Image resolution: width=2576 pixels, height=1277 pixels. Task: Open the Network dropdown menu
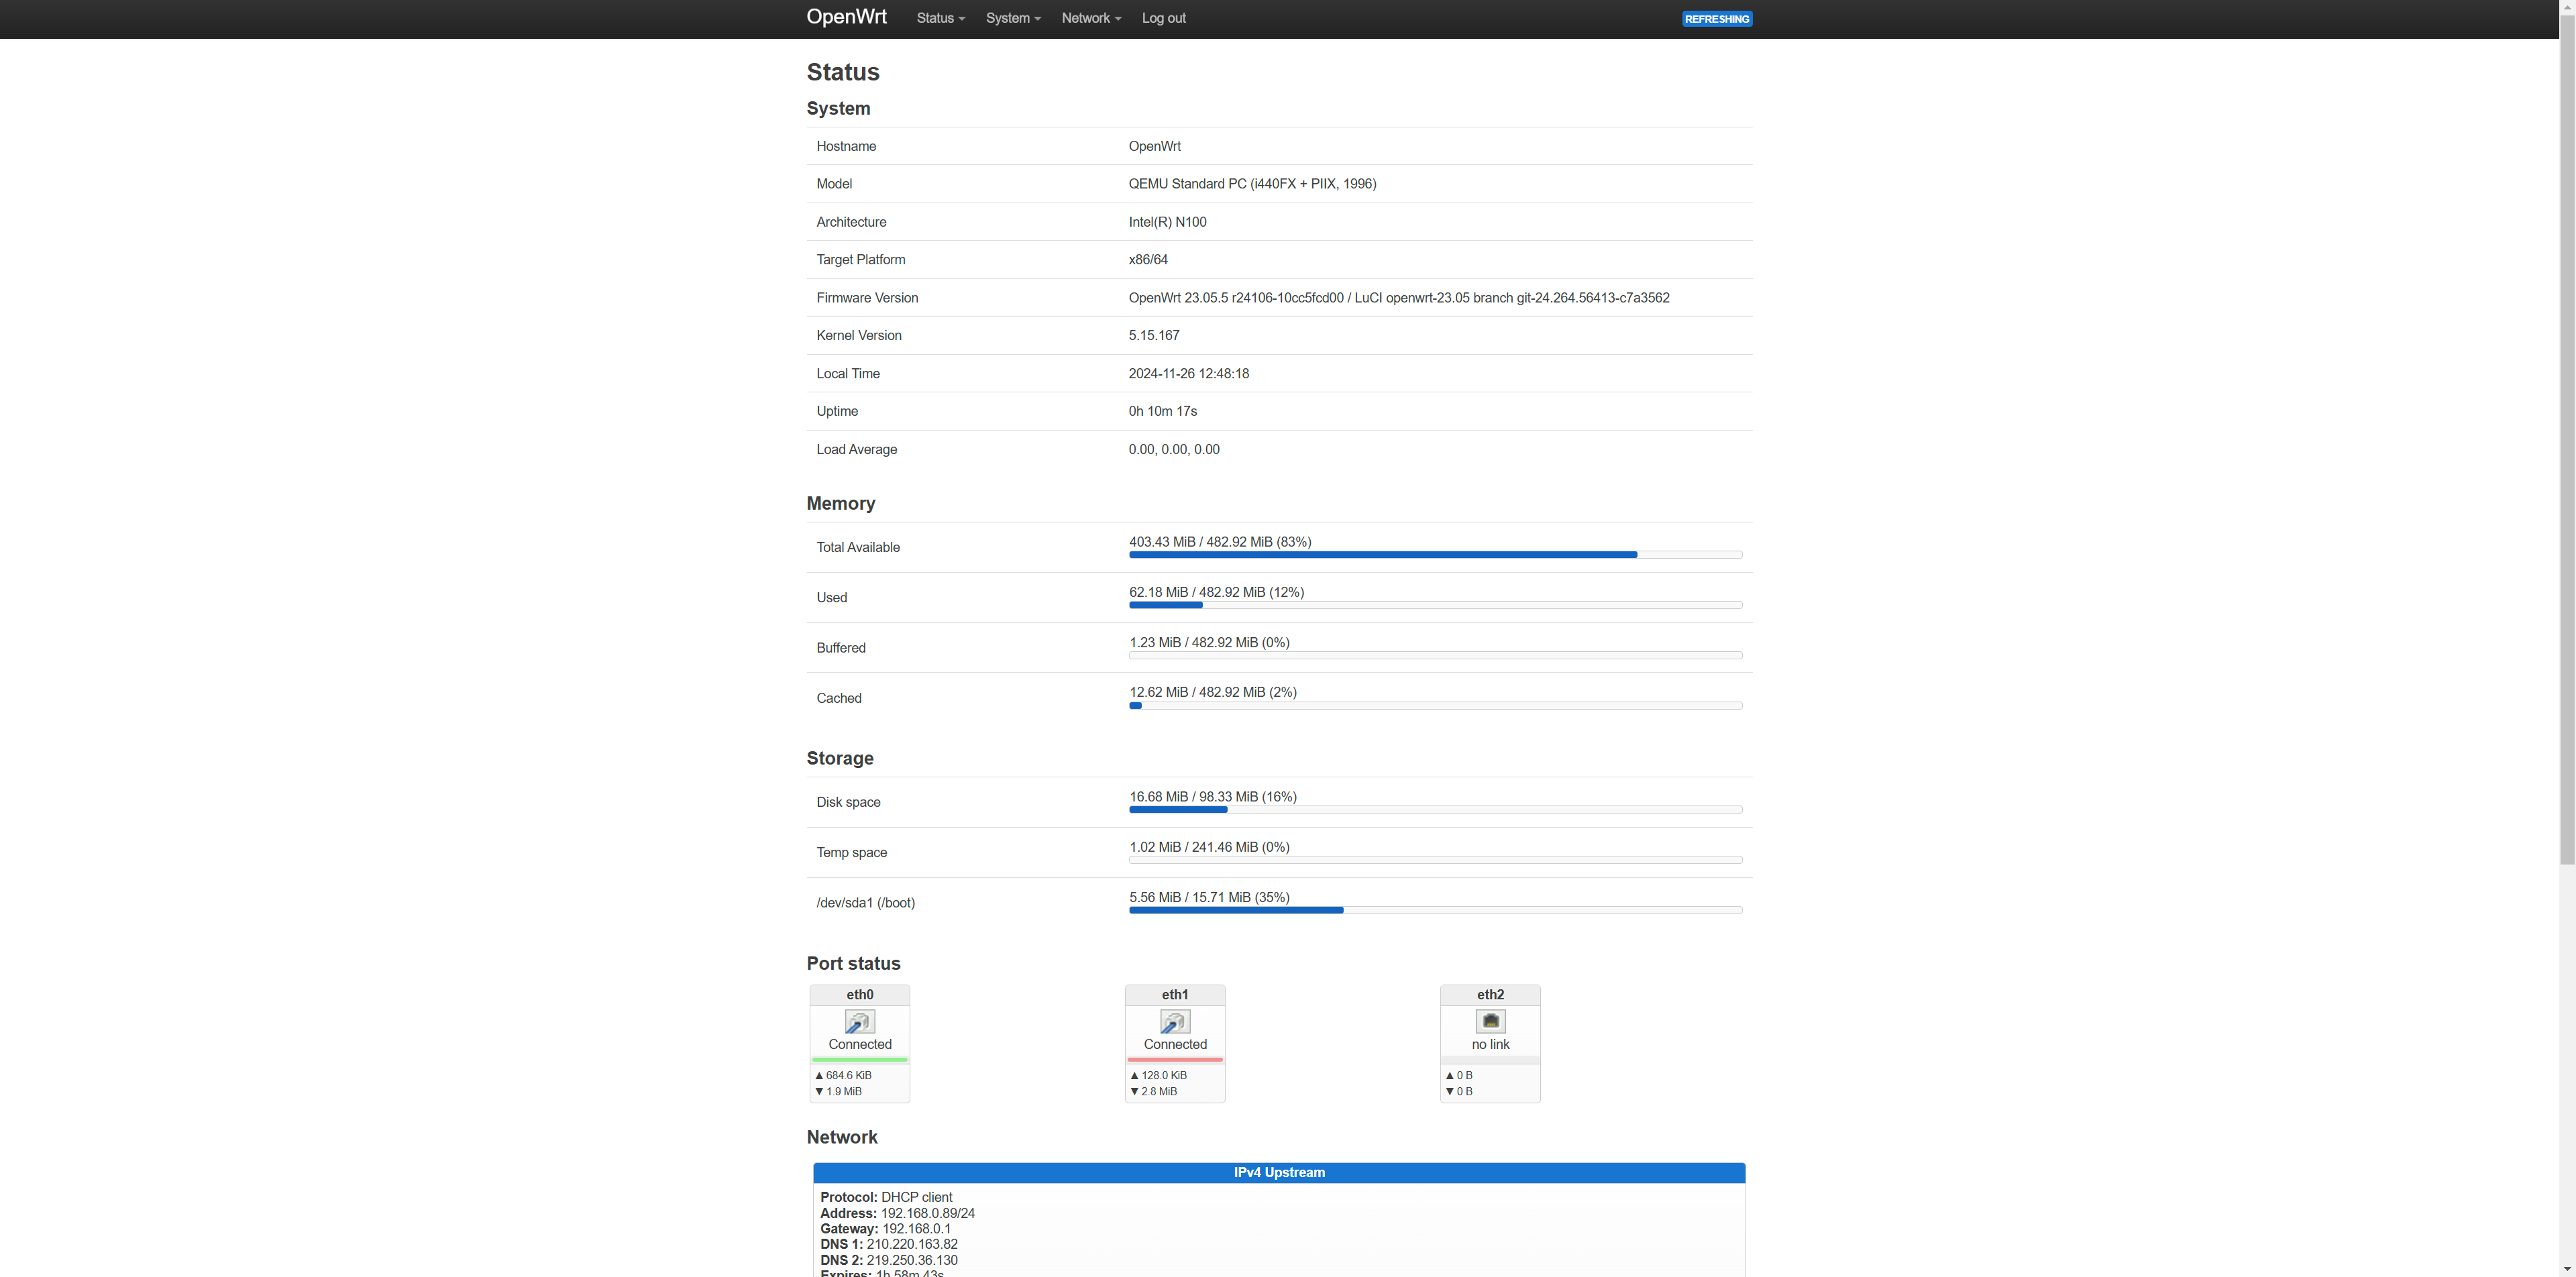click(x=1091, y=18)
